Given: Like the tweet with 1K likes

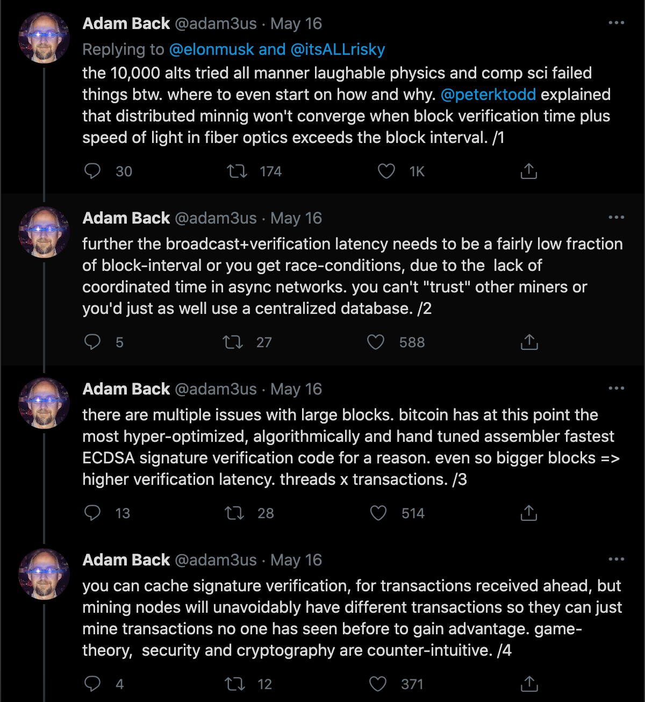Looking at the screenshot, I should 386,171.
